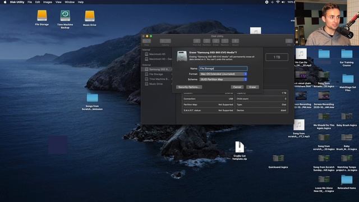
Task: Select Samsung SSD in the sidebar
Action: [x=157, y=69]
